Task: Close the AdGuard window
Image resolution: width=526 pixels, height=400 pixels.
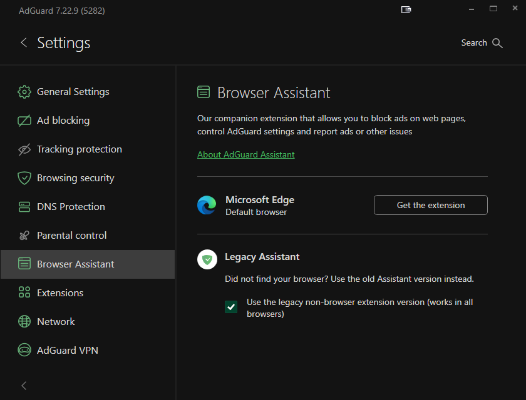Action: [x=515, y=8]
